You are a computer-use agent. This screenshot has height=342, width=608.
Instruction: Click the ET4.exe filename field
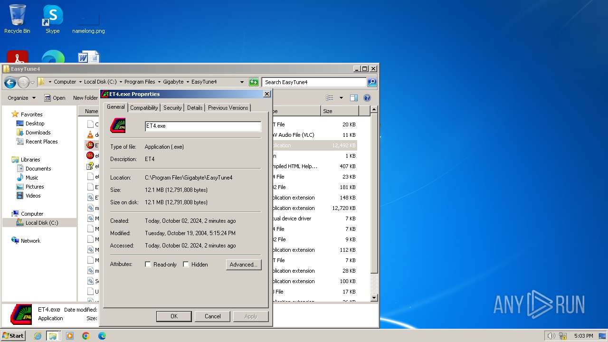(203, 126)
